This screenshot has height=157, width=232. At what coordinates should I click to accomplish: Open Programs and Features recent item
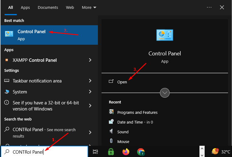coord(137,112)
